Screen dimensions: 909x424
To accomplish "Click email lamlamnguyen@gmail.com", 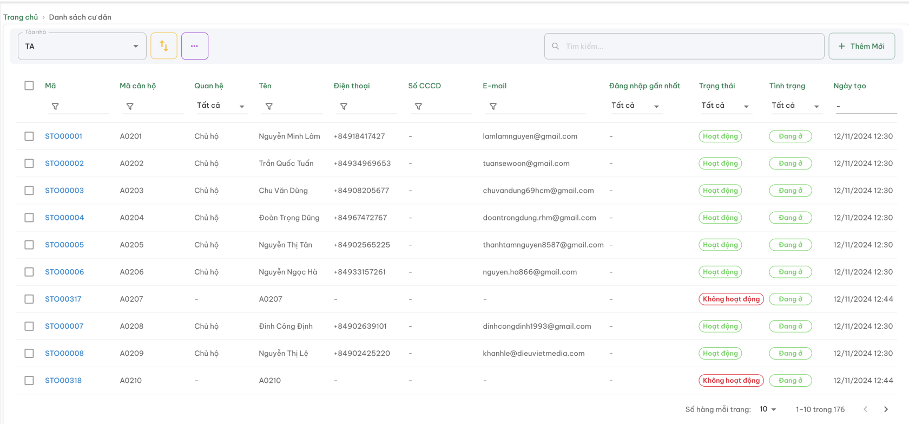I will point(530,136).
